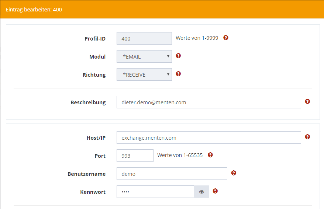The width and height of the screenshot is (324, 209).
Task: Click the 'Eintrag bearbeiten: 400' header title
Action: pos(34,10)
